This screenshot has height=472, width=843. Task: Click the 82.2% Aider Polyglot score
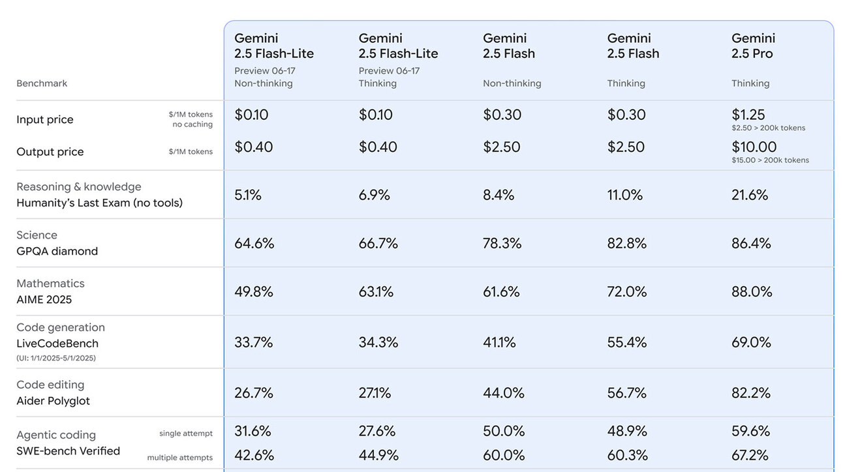[751, 393]
